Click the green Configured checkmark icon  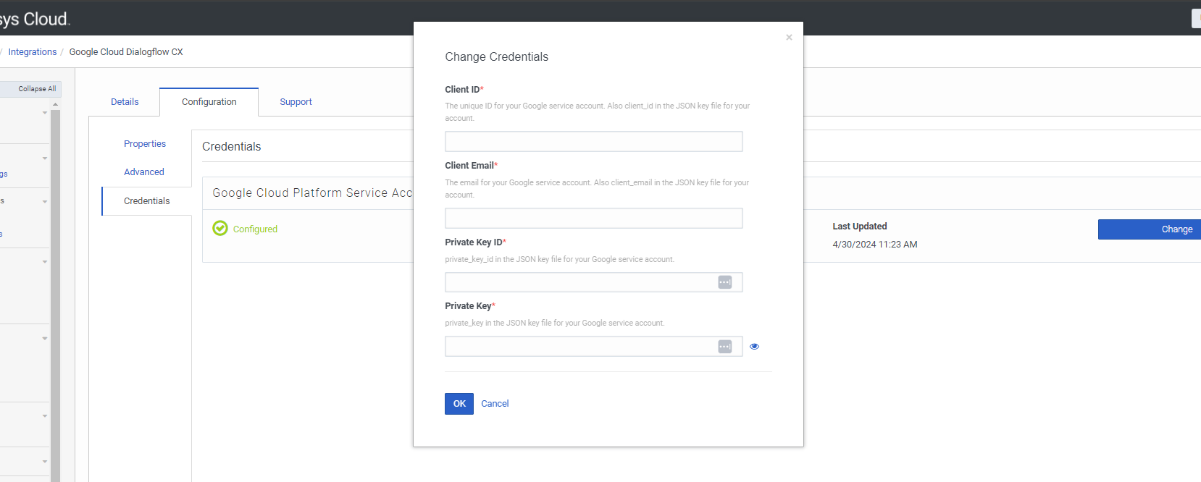(220, 229)
